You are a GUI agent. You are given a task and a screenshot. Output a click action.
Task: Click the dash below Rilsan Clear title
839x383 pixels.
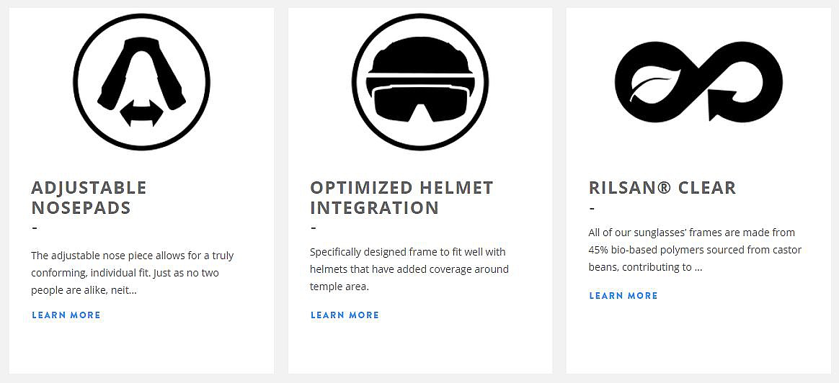pyautogui.click(x=592, y=209)
